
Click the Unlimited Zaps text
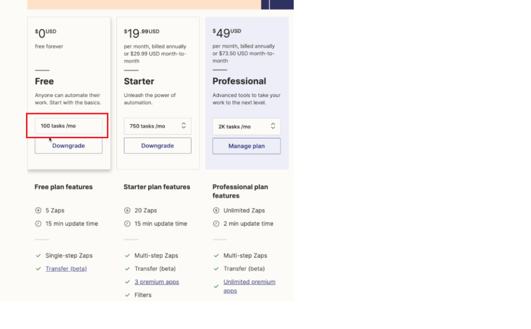(244, 210)
